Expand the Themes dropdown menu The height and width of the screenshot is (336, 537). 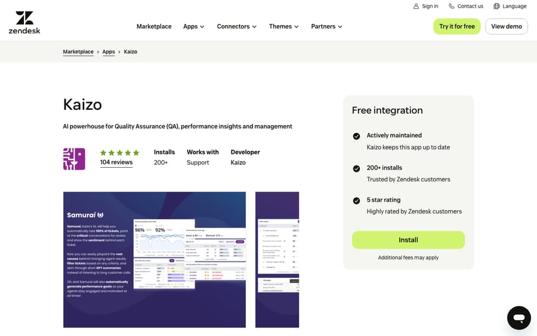[x=284, y=26]
